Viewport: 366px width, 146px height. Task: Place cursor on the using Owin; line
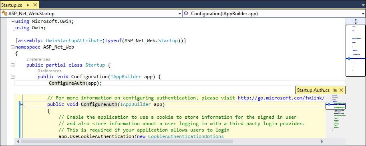[x=30, y=28]
